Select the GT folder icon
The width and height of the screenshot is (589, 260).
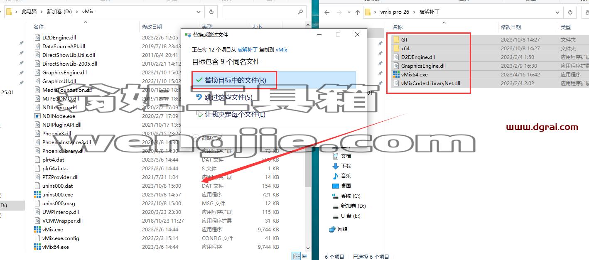(x=396, y=40)
